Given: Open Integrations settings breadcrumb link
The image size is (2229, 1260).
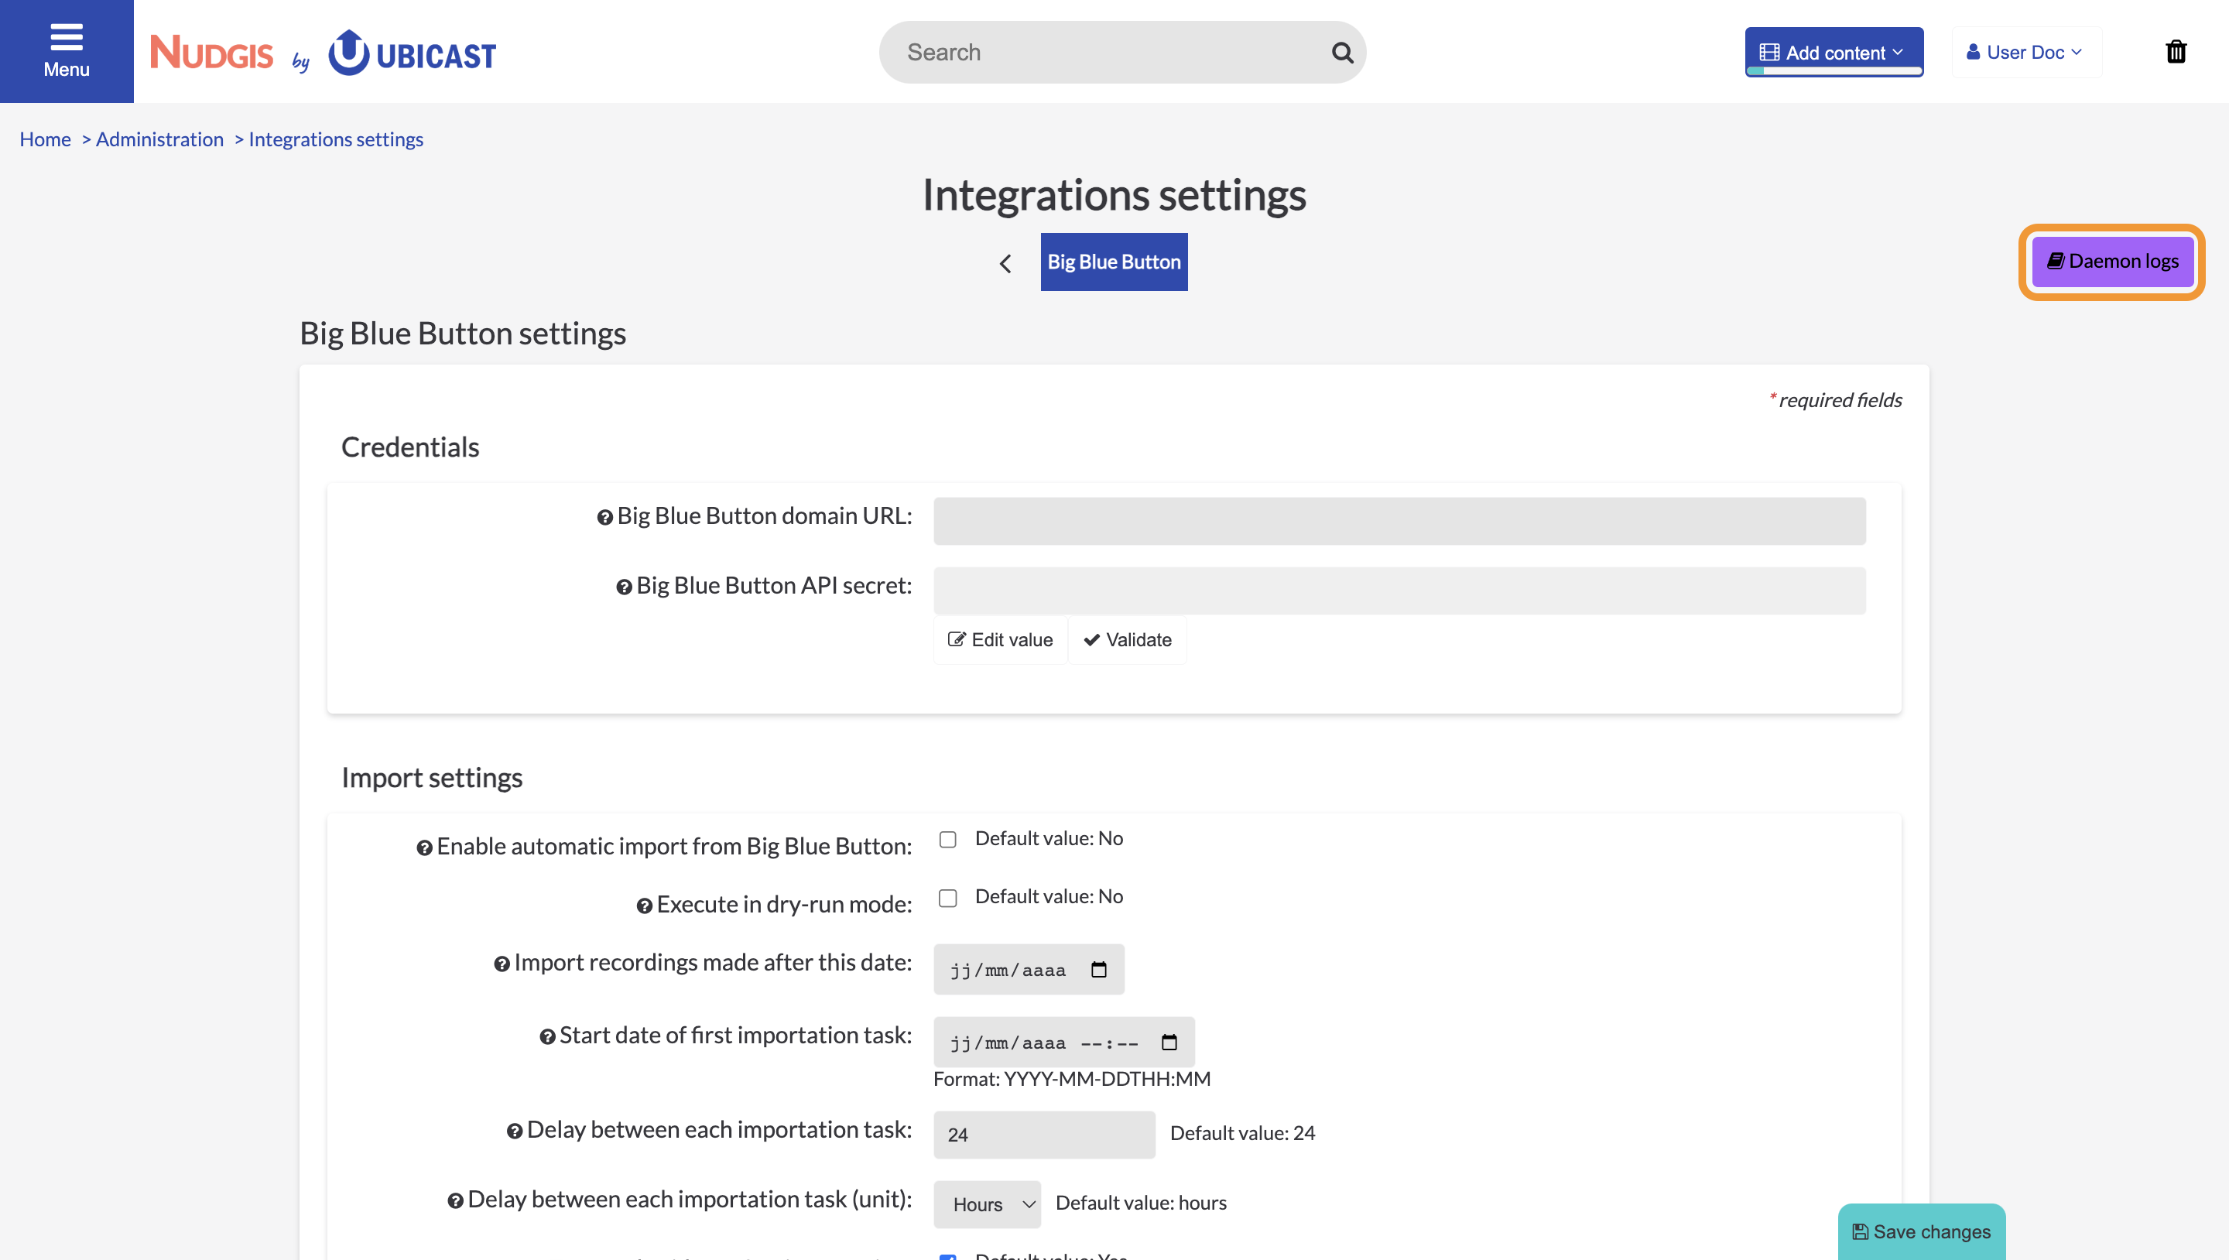Looking at the screenshot, I should pos(336,139).
